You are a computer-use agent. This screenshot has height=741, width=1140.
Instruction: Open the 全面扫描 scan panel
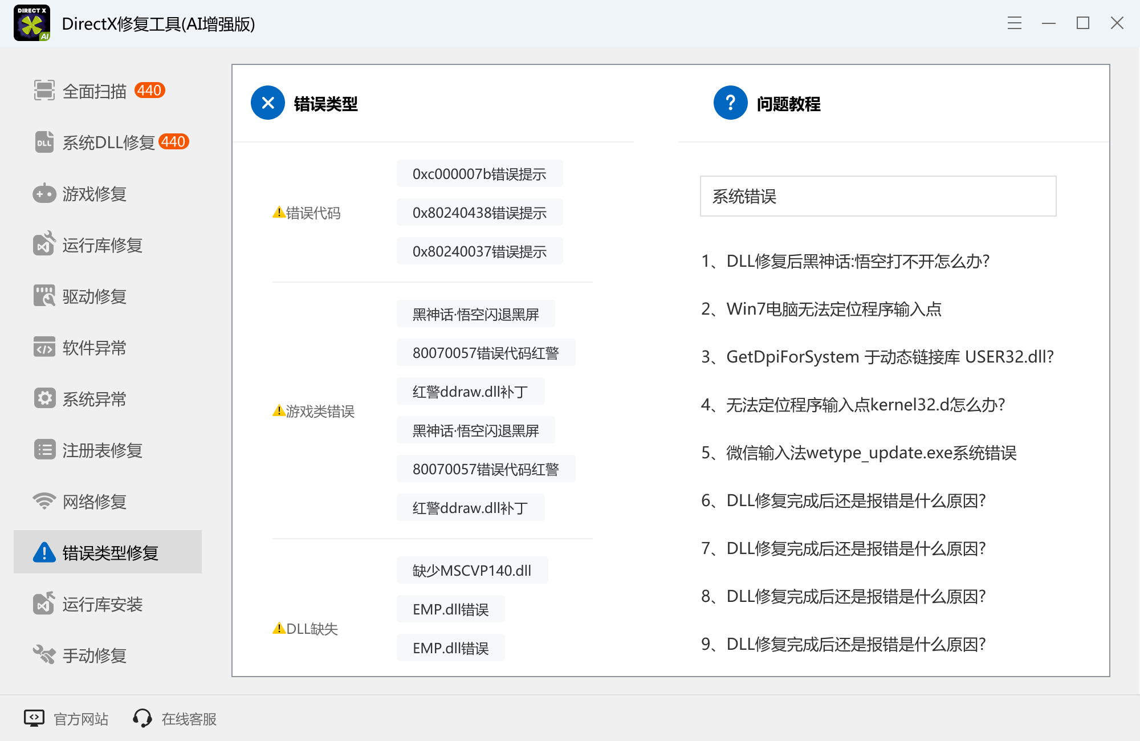(94, 90)
